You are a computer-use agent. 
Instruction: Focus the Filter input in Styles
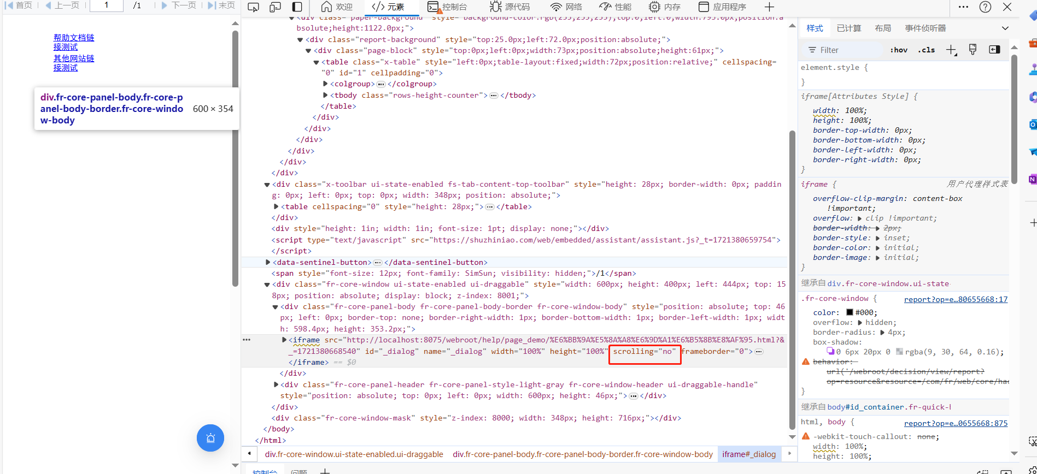847,50
